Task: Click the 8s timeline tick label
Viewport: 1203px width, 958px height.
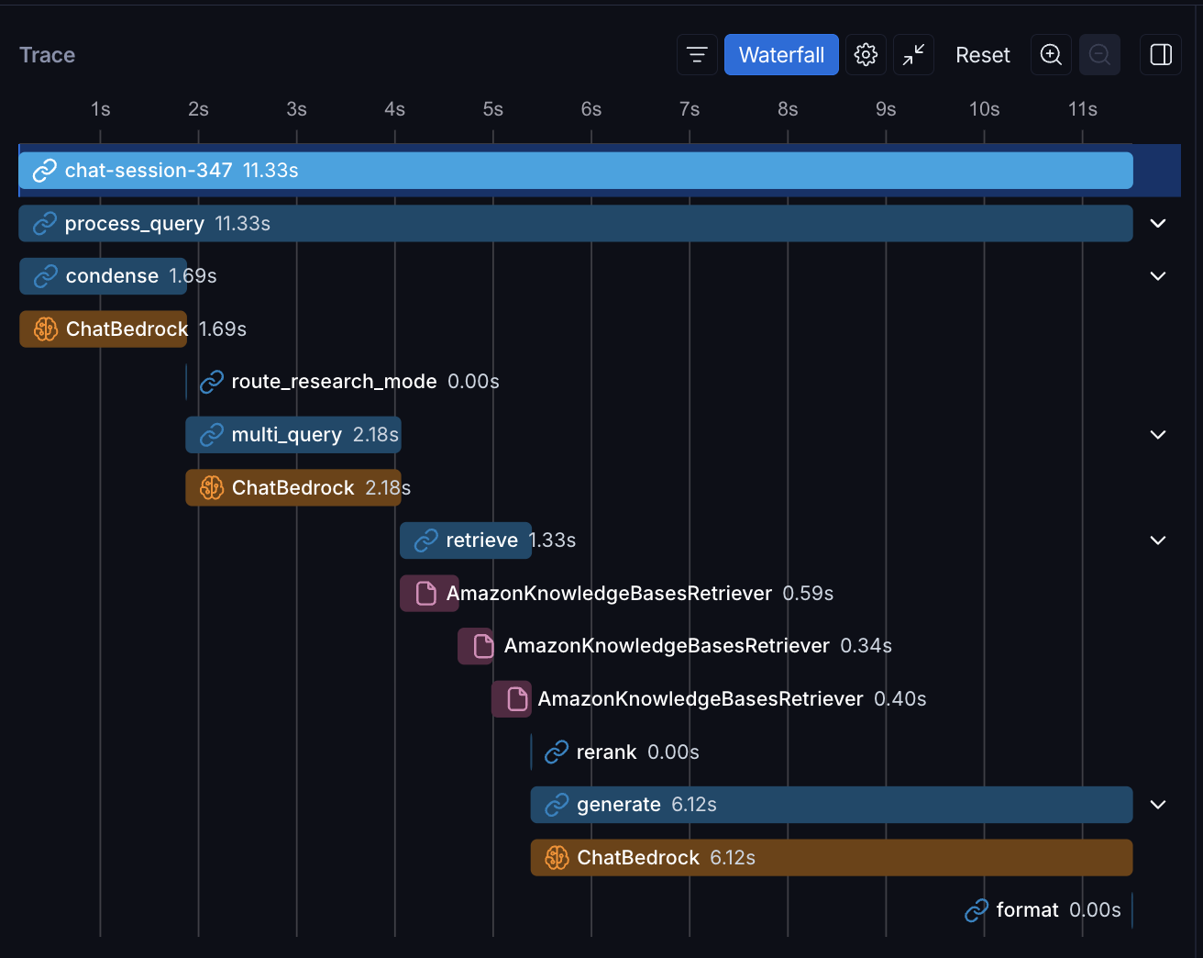Action: pyautogui.click(x=788, y=109)
